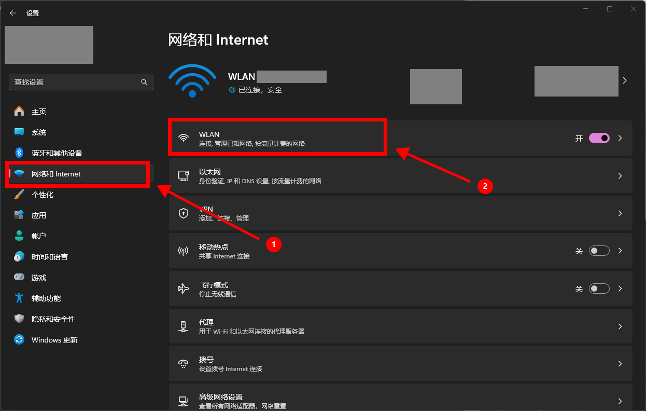Turn on the 飞行模式 toggle
Viewport: 646px width, 411px height.
[599, 289]
